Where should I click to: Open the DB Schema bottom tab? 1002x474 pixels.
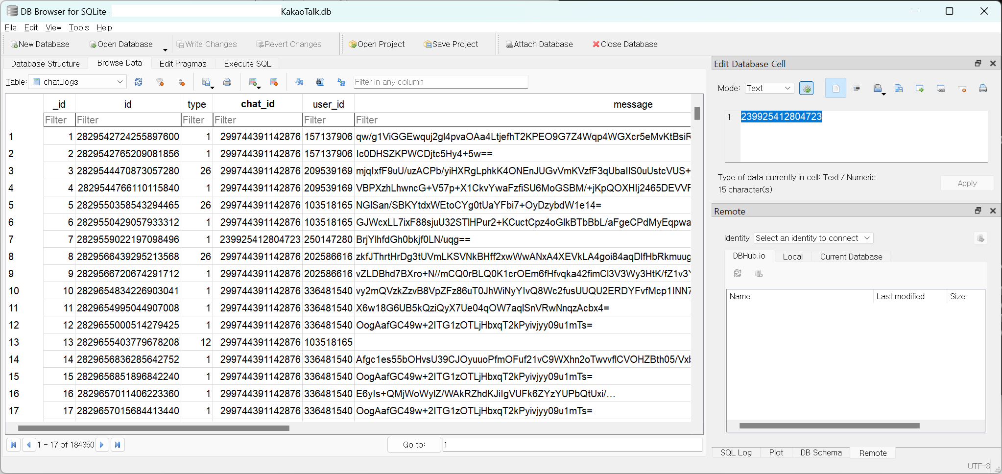coord(821,452)
